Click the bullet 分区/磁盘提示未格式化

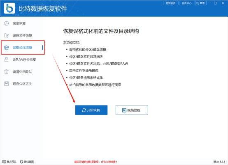pos(86,78)
